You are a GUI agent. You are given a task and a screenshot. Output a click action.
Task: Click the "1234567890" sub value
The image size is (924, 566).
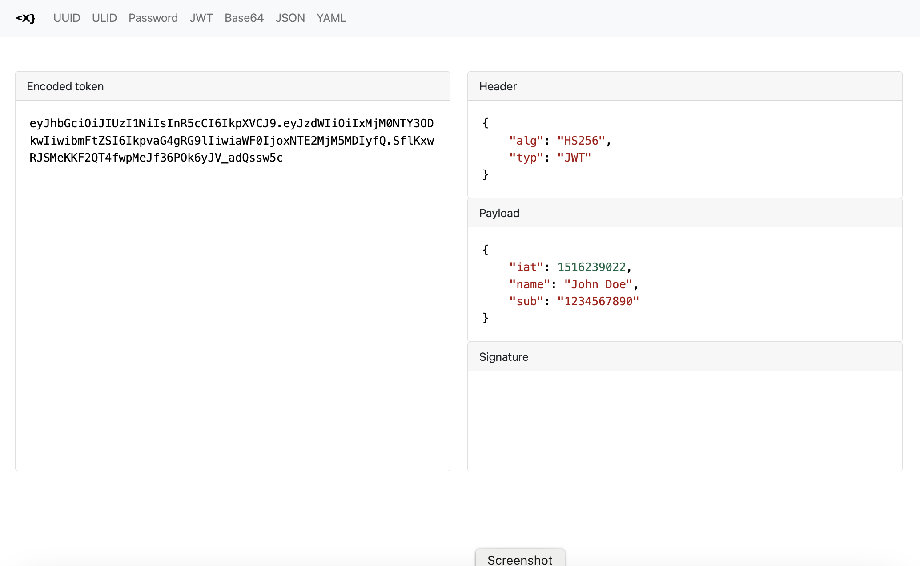[598, 301]
